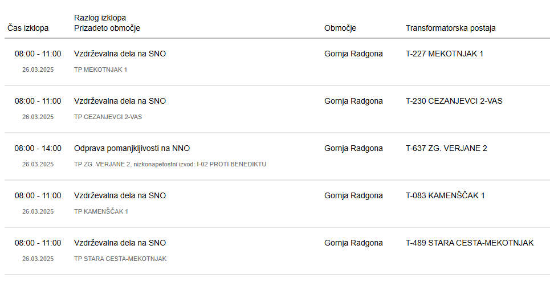Click TP MEKOTNJAK 1 affected area text
The image size is (550, 286).
101,70
